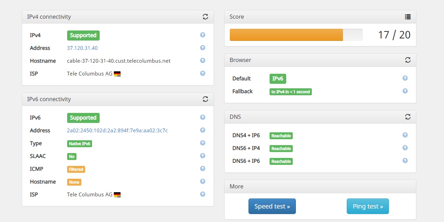This screenshot has width=444, height=222.
Task: Click the ICMP Filtered badge
Action: [x=76, y=169]
